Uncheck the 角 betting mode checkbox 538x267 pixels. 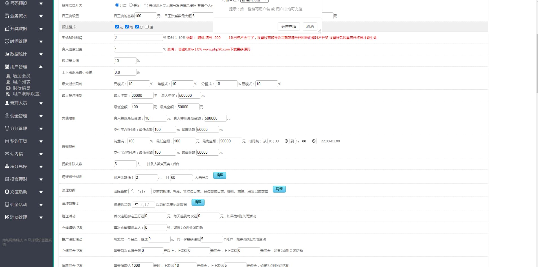(x=127, y=27)
